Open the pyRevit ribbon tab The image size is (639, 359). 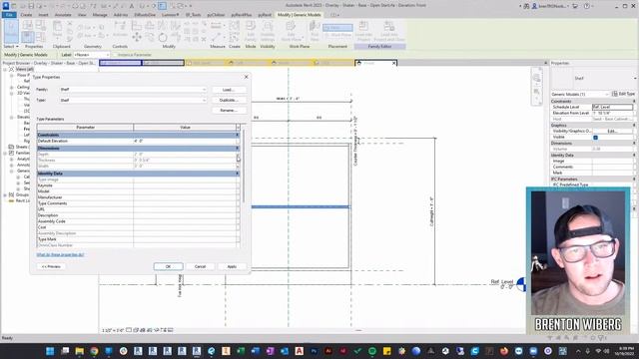[x=265, y=15]
